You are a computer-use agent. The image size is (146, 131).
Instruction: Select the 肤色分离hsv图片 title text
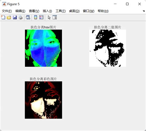(43, 27)
